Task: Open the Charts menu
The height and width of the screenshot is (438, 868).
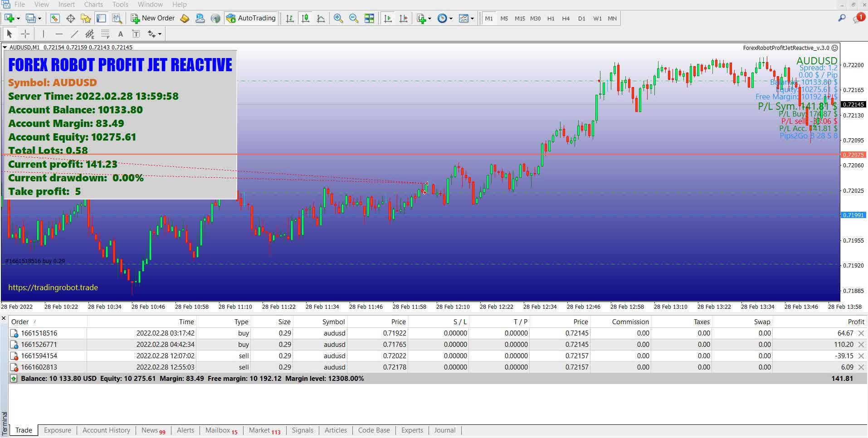Action: click(x=93, y=5)
